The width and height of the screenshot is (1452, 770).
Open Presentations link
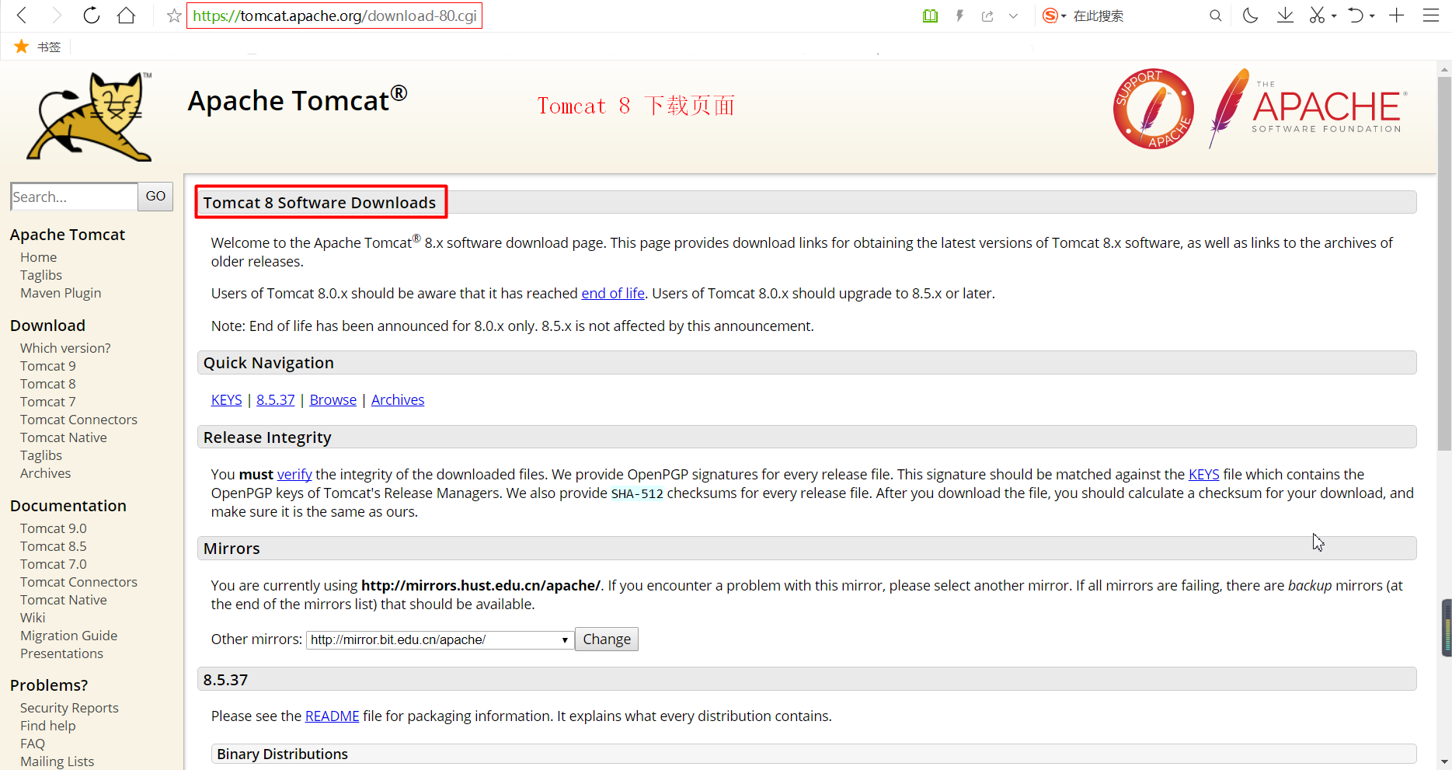click(61, 653)
